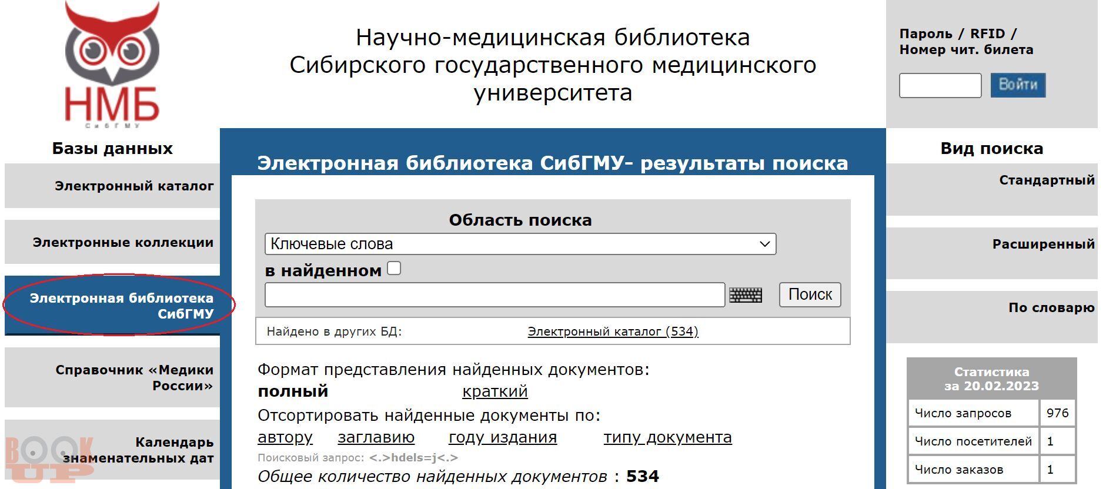This screenshot has width=1106, height=489.
Task: Switch to 'По словарю' search type
Action: (x=1051, y=308)
